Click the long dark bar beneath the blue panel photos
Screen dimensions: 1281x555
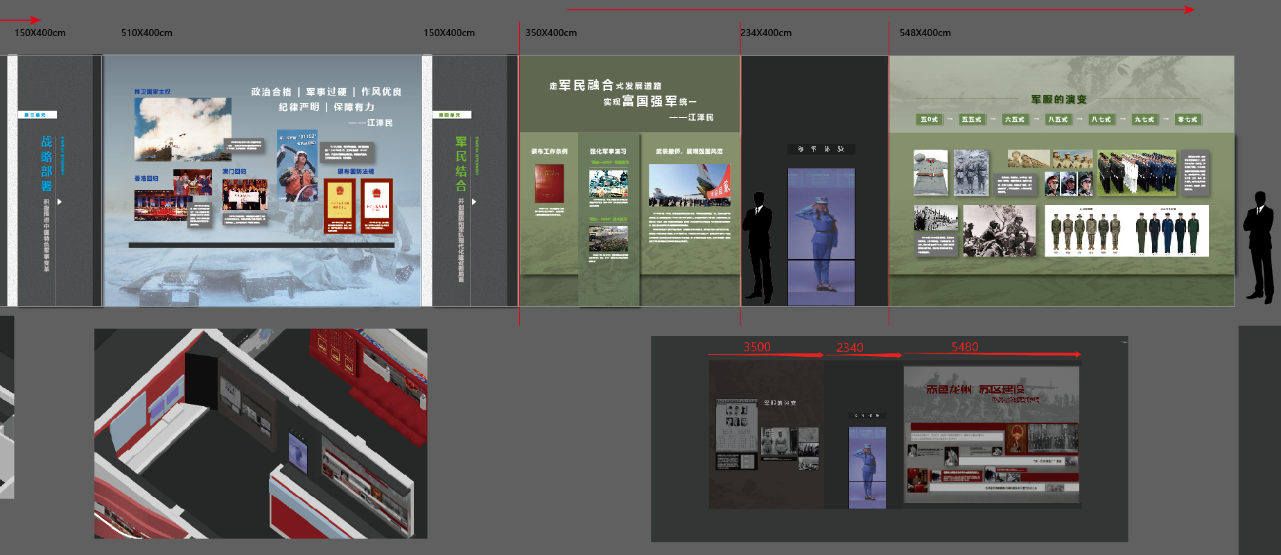point(261,245)
